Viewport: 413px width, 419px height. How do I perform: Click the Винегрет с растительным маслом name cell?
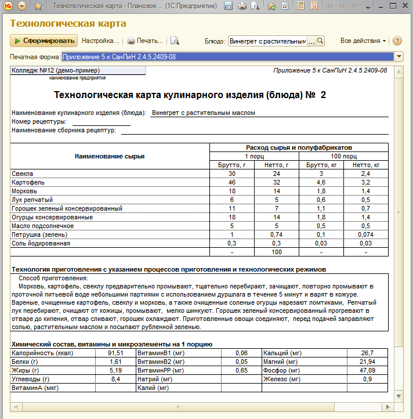click(x=269, y=113)
